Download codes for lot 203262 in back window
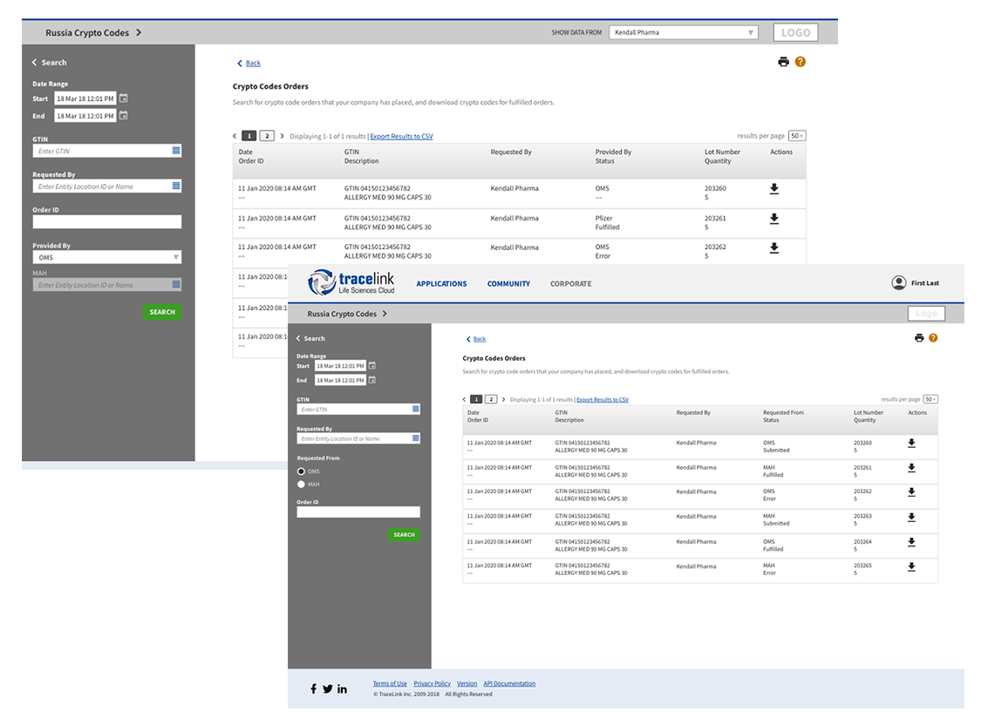Screen dimensions: 988x725 pos(774,248)
